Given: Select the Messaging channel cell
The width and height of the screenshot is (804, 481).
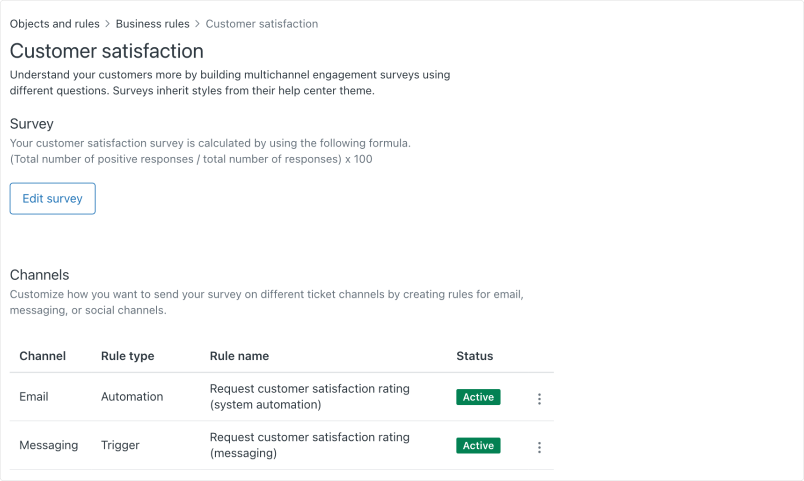Looking at the screenshot, I should 49,445.
